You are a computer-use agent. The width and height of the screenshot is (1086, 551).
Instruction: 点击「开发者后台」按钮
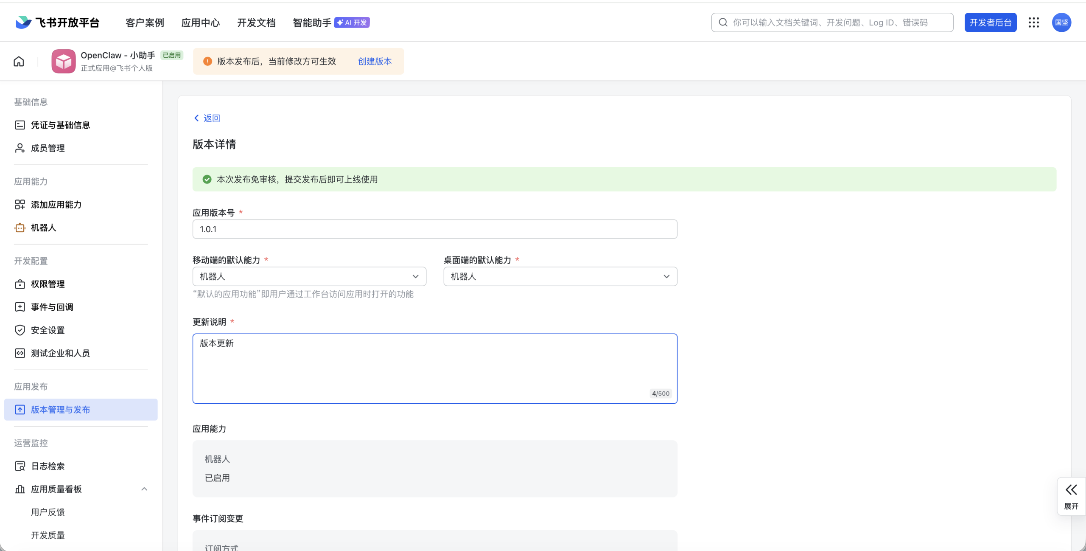990,22
